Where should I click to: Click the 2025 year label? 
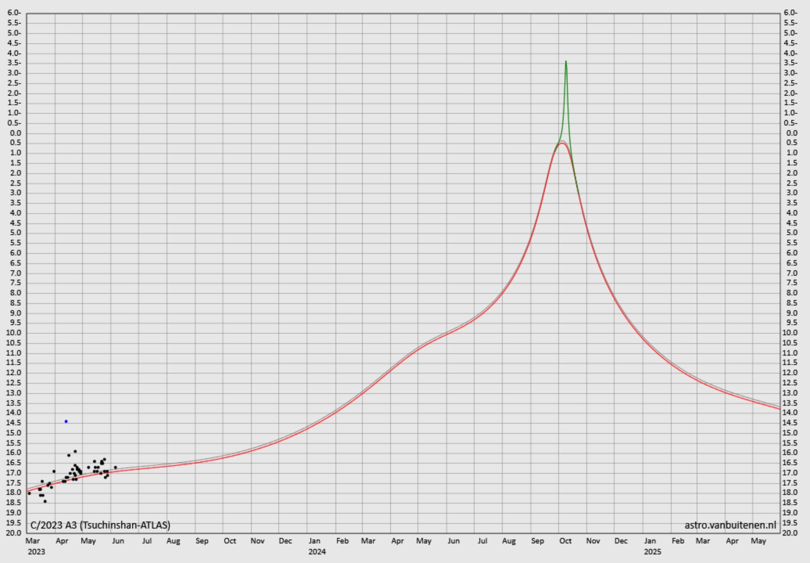pyautogui.click(x=652, y=552)
